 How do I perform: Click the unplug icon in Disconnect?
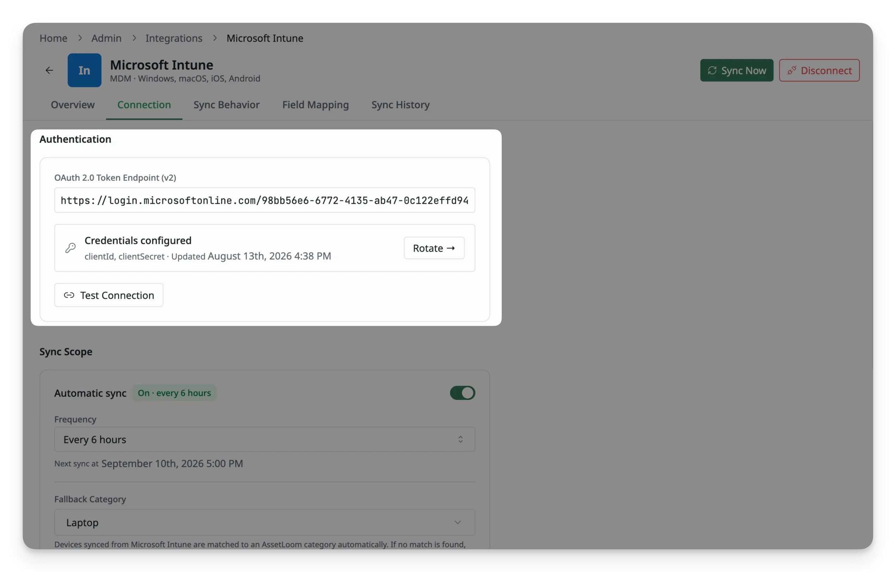tap(791, 70)
